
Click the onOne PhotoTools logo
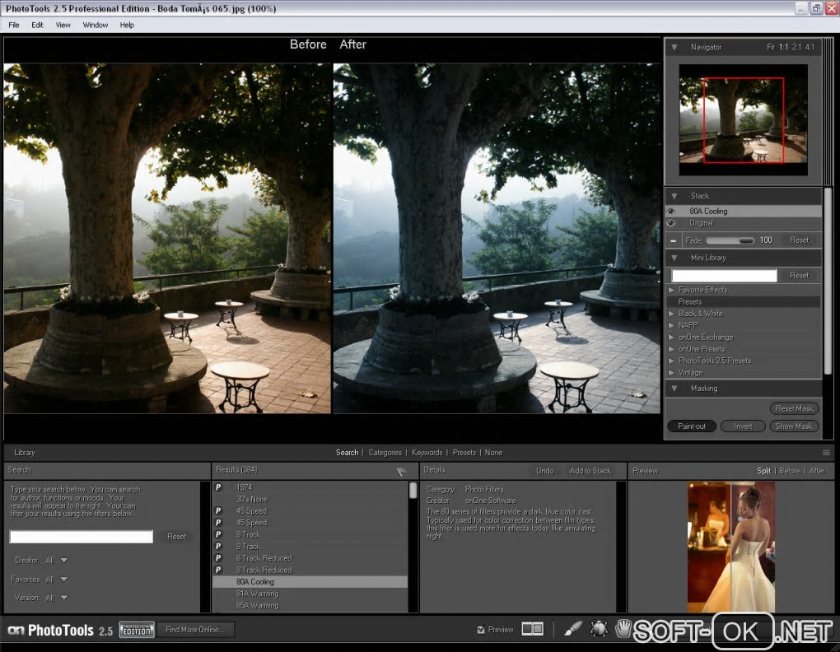tap(59, 631)
